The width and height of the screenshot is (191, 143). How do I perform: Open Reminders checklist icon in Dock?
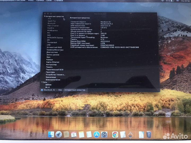coord(89,135)
